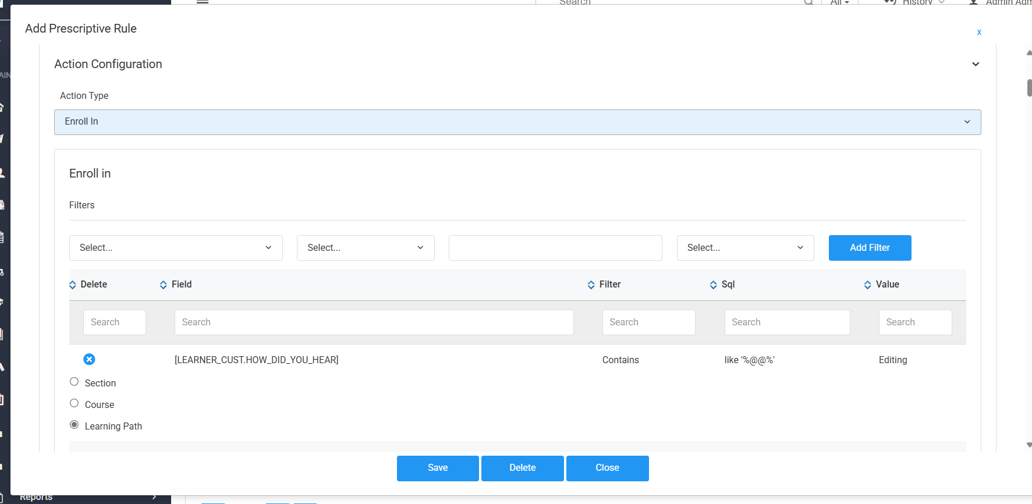The image size is (1032, 504).
Task: Open the second filter Select dropdown
Action: tap(366, 248)
